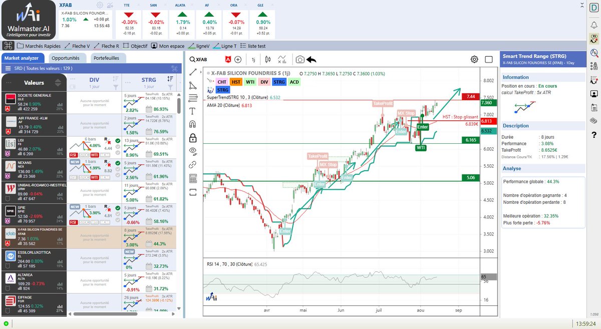
Task: Filter the DIV column
Action: tap(116, 87)
